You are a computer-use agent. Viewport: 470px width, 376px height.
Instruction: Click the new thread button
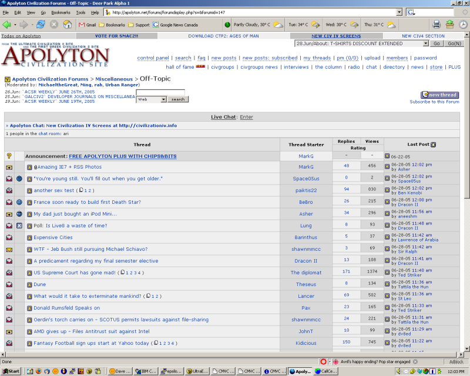[440, 95]
